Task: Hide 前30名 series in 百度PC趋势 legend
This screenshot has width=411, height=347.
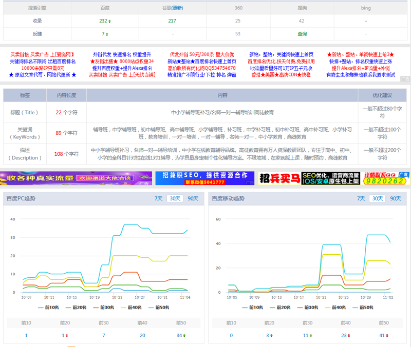Action: click(x=104, y=308)
